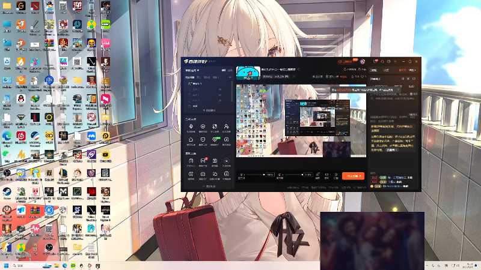The image size is (481, 270).
Task: Select the first scene tab above the source list
Action: (190, 77)
